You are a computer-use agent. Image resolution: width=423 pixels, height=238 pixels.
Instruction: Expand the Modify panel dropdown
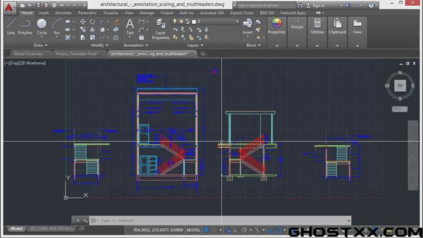pyautogui.click(x=99, y=45)
